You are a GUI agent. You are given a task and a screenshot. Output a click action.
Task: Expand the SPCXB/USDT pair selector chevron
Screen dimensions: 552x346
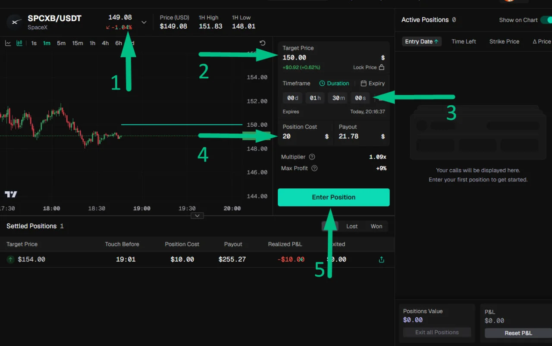[x=144, y=22]
